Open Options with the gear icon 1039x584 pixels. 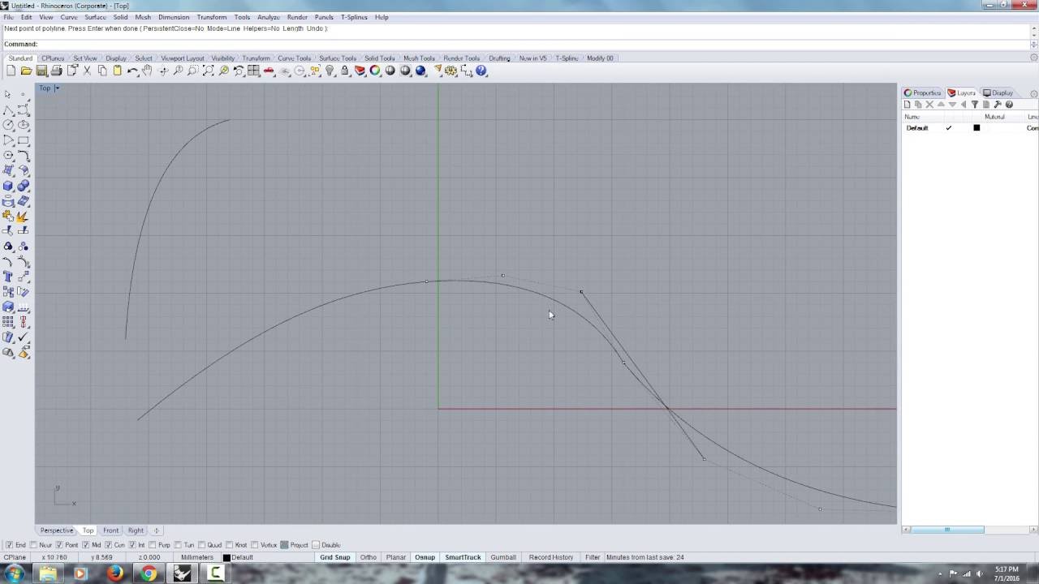pos(451,71)
